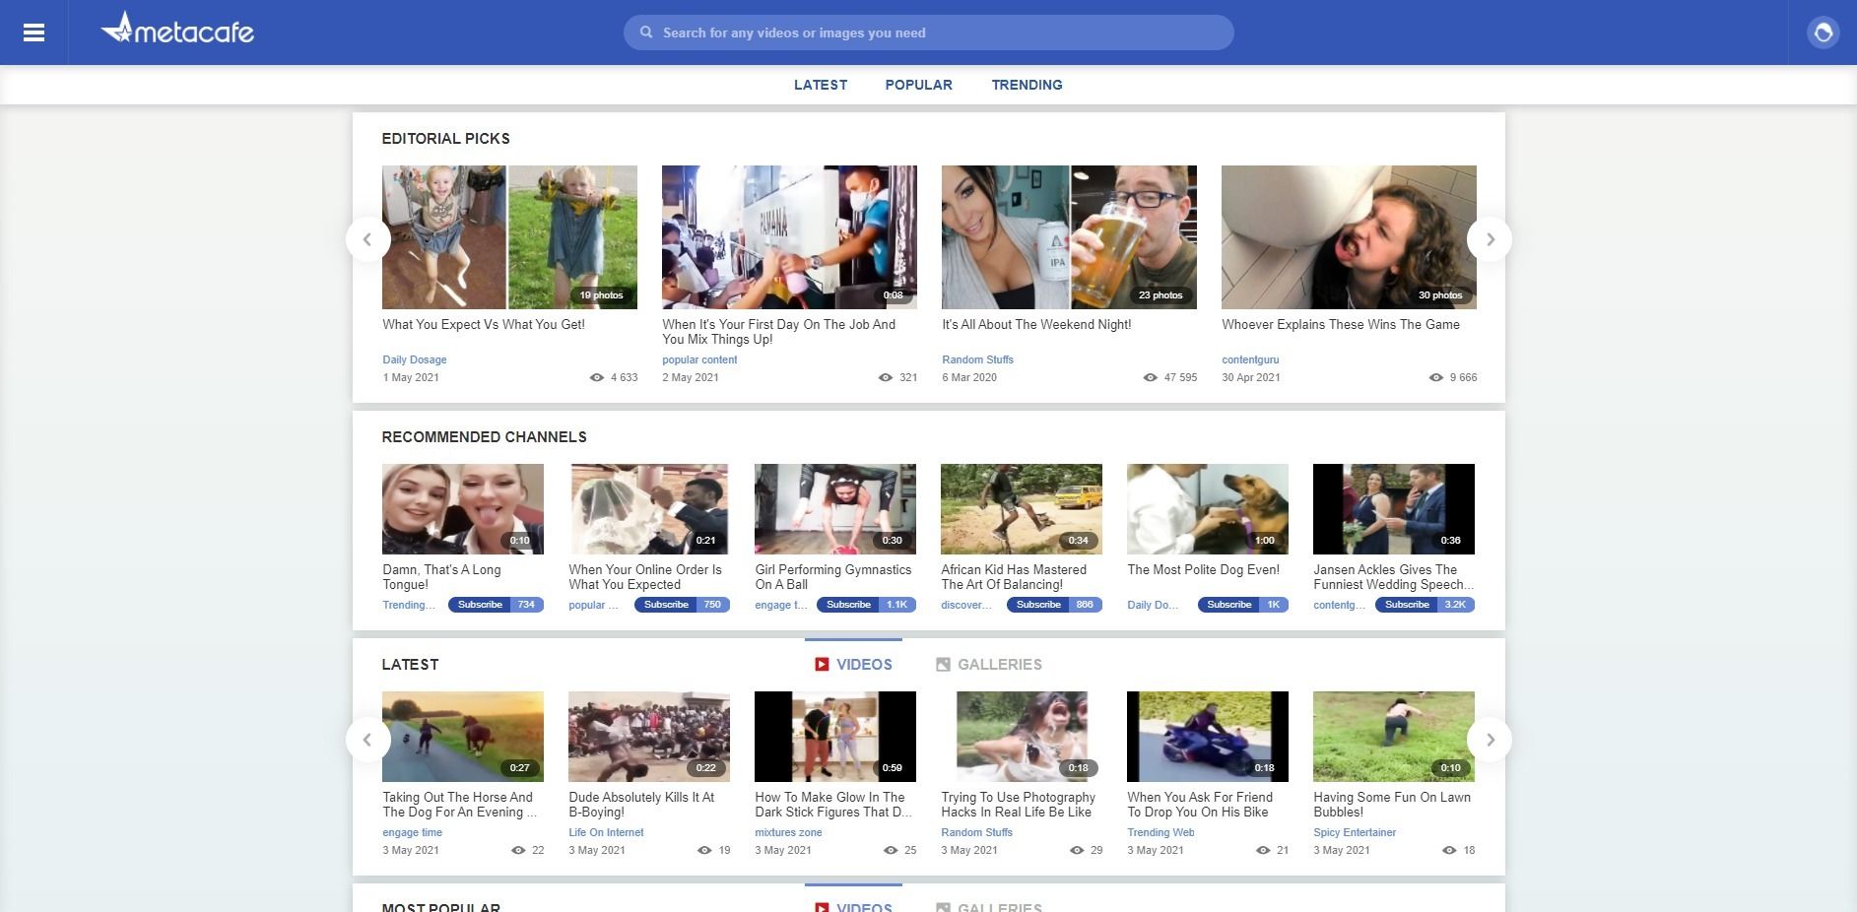Screen dimensions: 1857x912
Task: Open the user profile icon
Action: [1823, 33]
